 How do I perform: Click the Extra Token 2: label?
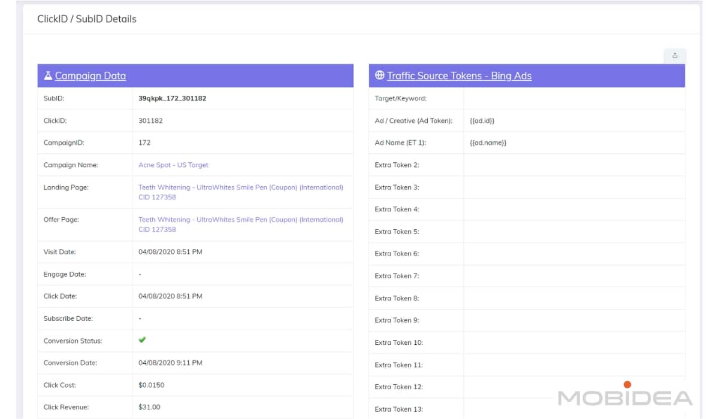(397, 165)
